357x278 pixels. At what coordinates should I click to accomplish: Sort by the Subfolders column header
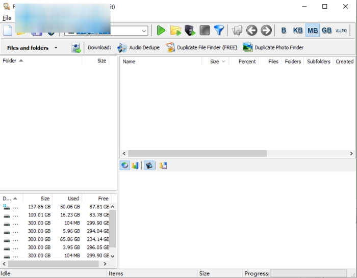click(319, 62)
